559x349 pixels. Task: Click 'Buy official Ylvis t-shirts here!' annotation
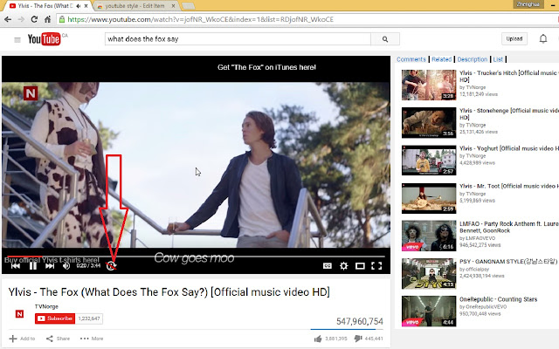coord(52,260)
